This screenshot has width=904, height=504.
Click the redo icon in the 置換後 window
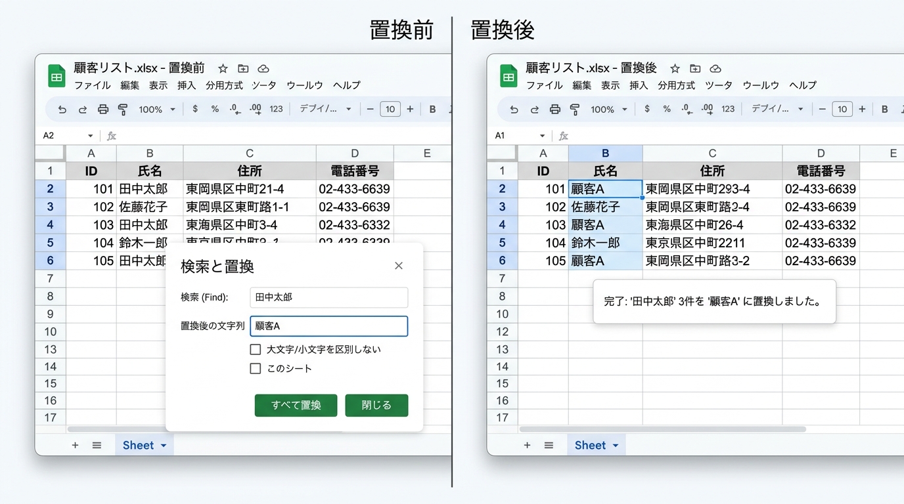pyautogui.click(x=534, y=110)
